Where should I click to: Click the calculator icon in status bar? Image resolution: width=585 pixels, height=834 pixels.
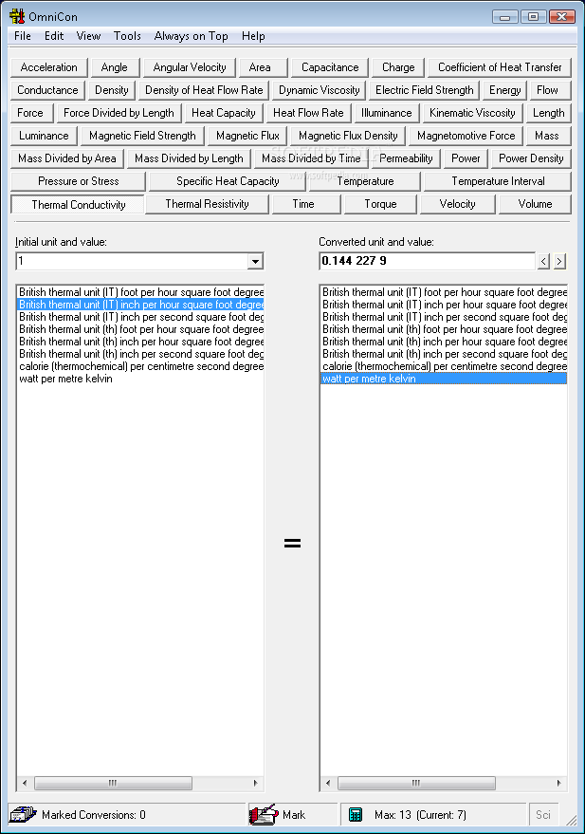coord(355,814)
